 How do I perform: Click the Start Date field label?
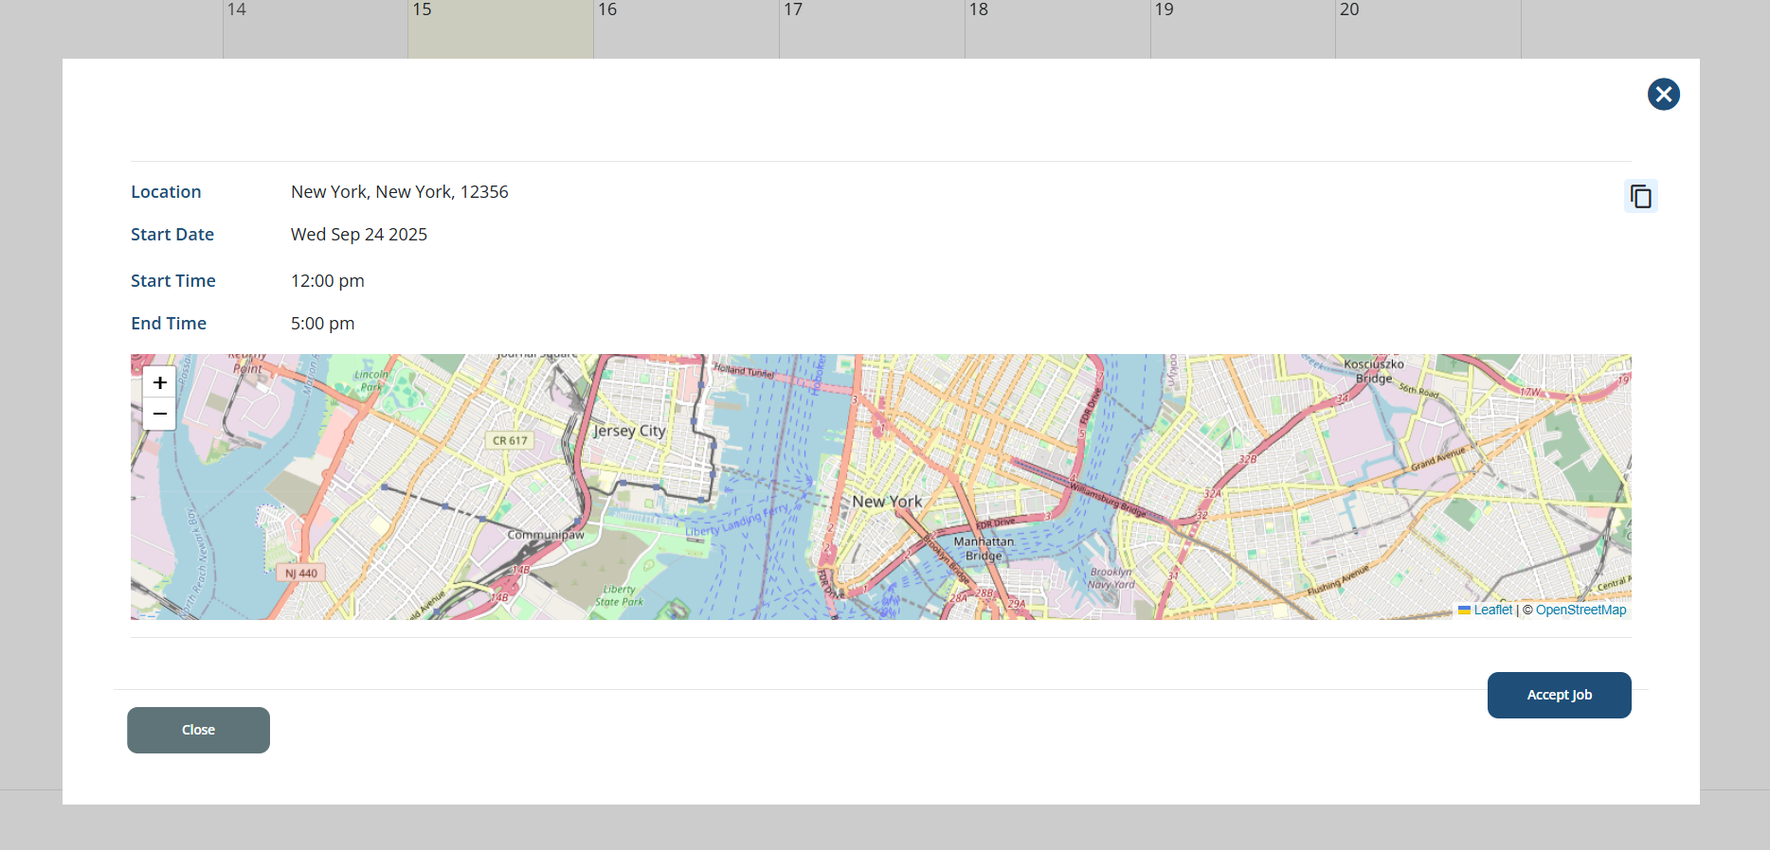[172, 235]
